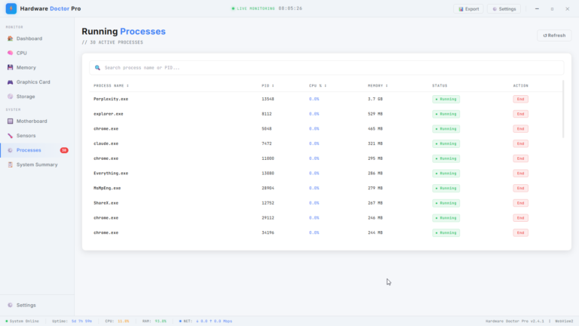Click the Processes gear icon in sidebar
The height and width of the screenshot is (326, 579).
pyautogui.click(x=10, y=150)
